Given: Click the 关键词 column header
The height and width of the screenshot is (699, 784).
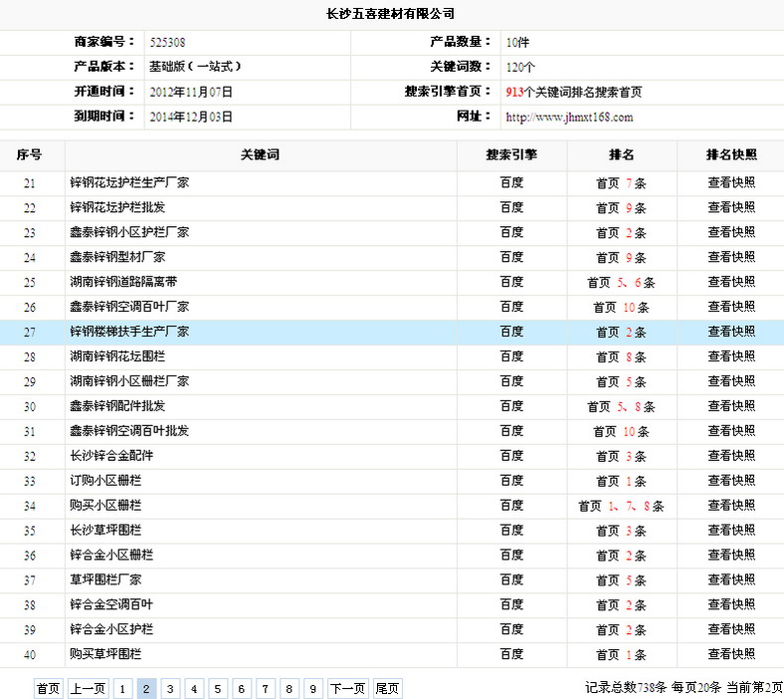Looking at the screenshot, I should 260,155.
